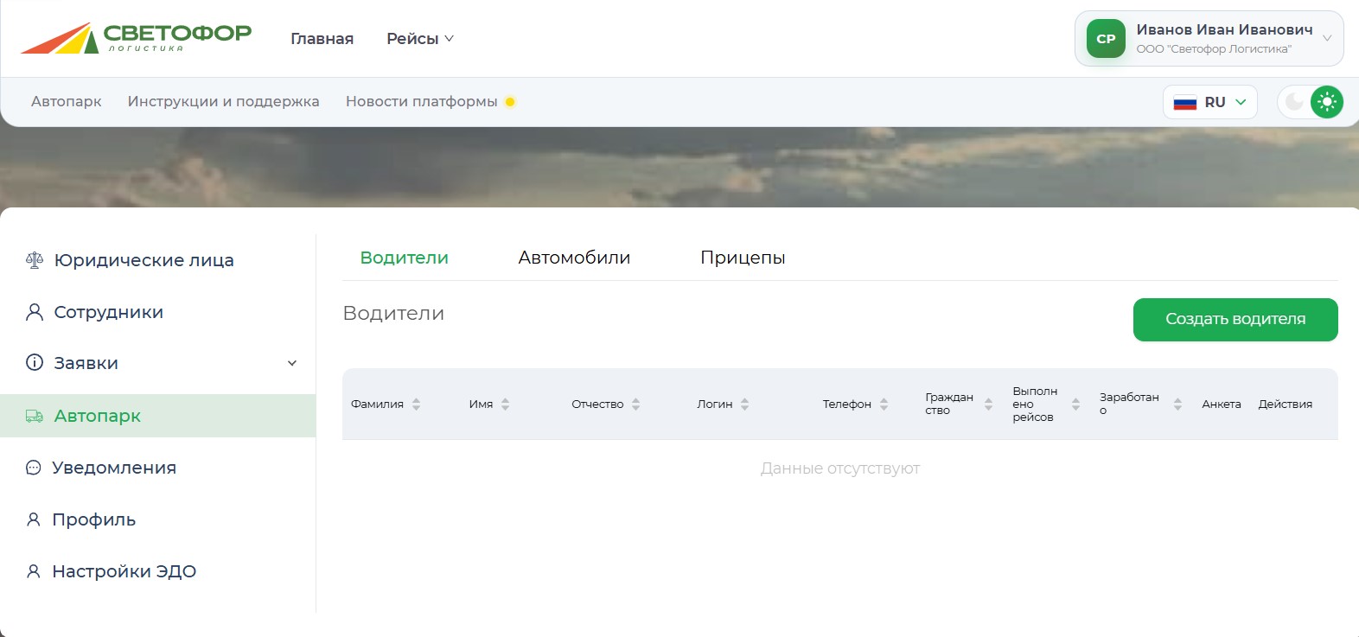This screenshot has height=637, width=1359.
Task: Sort the table by Телефон
Action: tap(884, 404)
